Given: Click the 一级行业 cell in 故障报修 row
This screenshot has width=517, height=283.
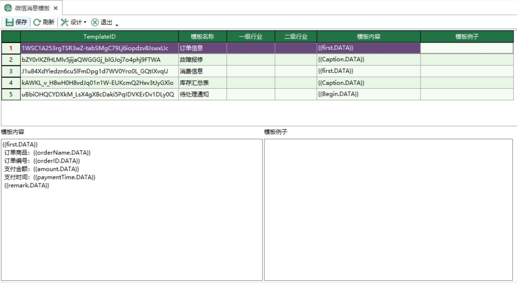Looking at the screenshot, I should (x=251, y=60).
